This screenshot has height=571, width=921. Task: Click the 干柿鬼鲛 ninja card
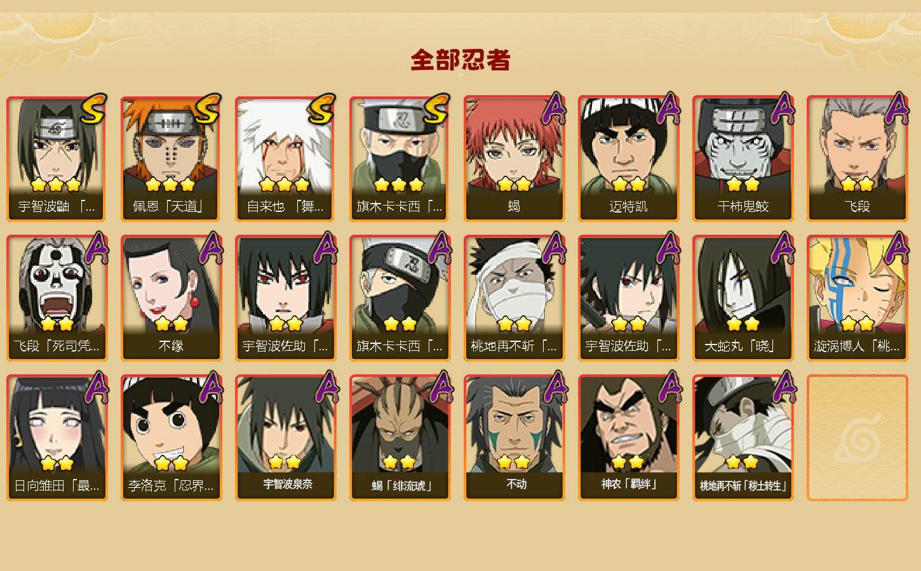click(x=743, y=159)
